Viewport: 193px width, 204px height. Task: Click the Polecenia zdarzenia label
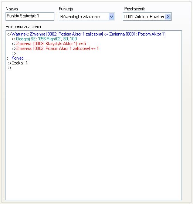click(24, 27)
